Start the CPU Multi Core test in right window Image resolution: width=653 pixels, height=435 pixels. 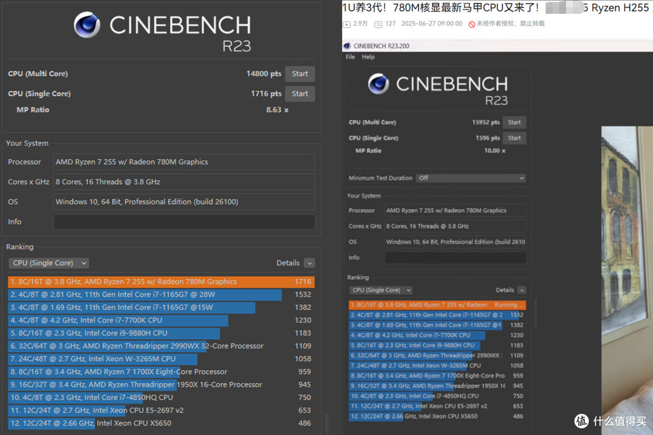pyautogui.click(x=515, y=123)
